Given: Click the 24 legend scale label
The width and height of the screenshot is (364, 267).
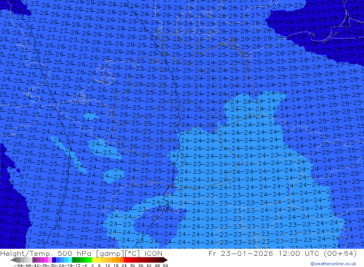Looking at the screenshot, I should pos(124,266).
